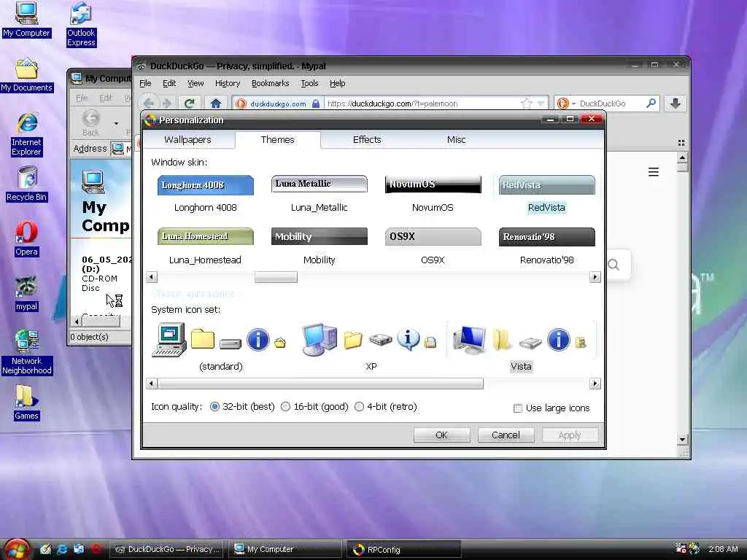Switch to the Wallpapers tab
Screen dimensions: 747x560
(x=187, y=139)
